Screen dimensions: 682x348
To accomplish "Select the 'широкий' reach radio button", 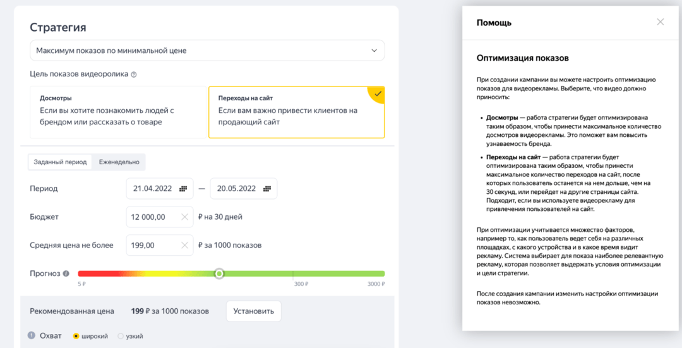I will tap(76, 336).
